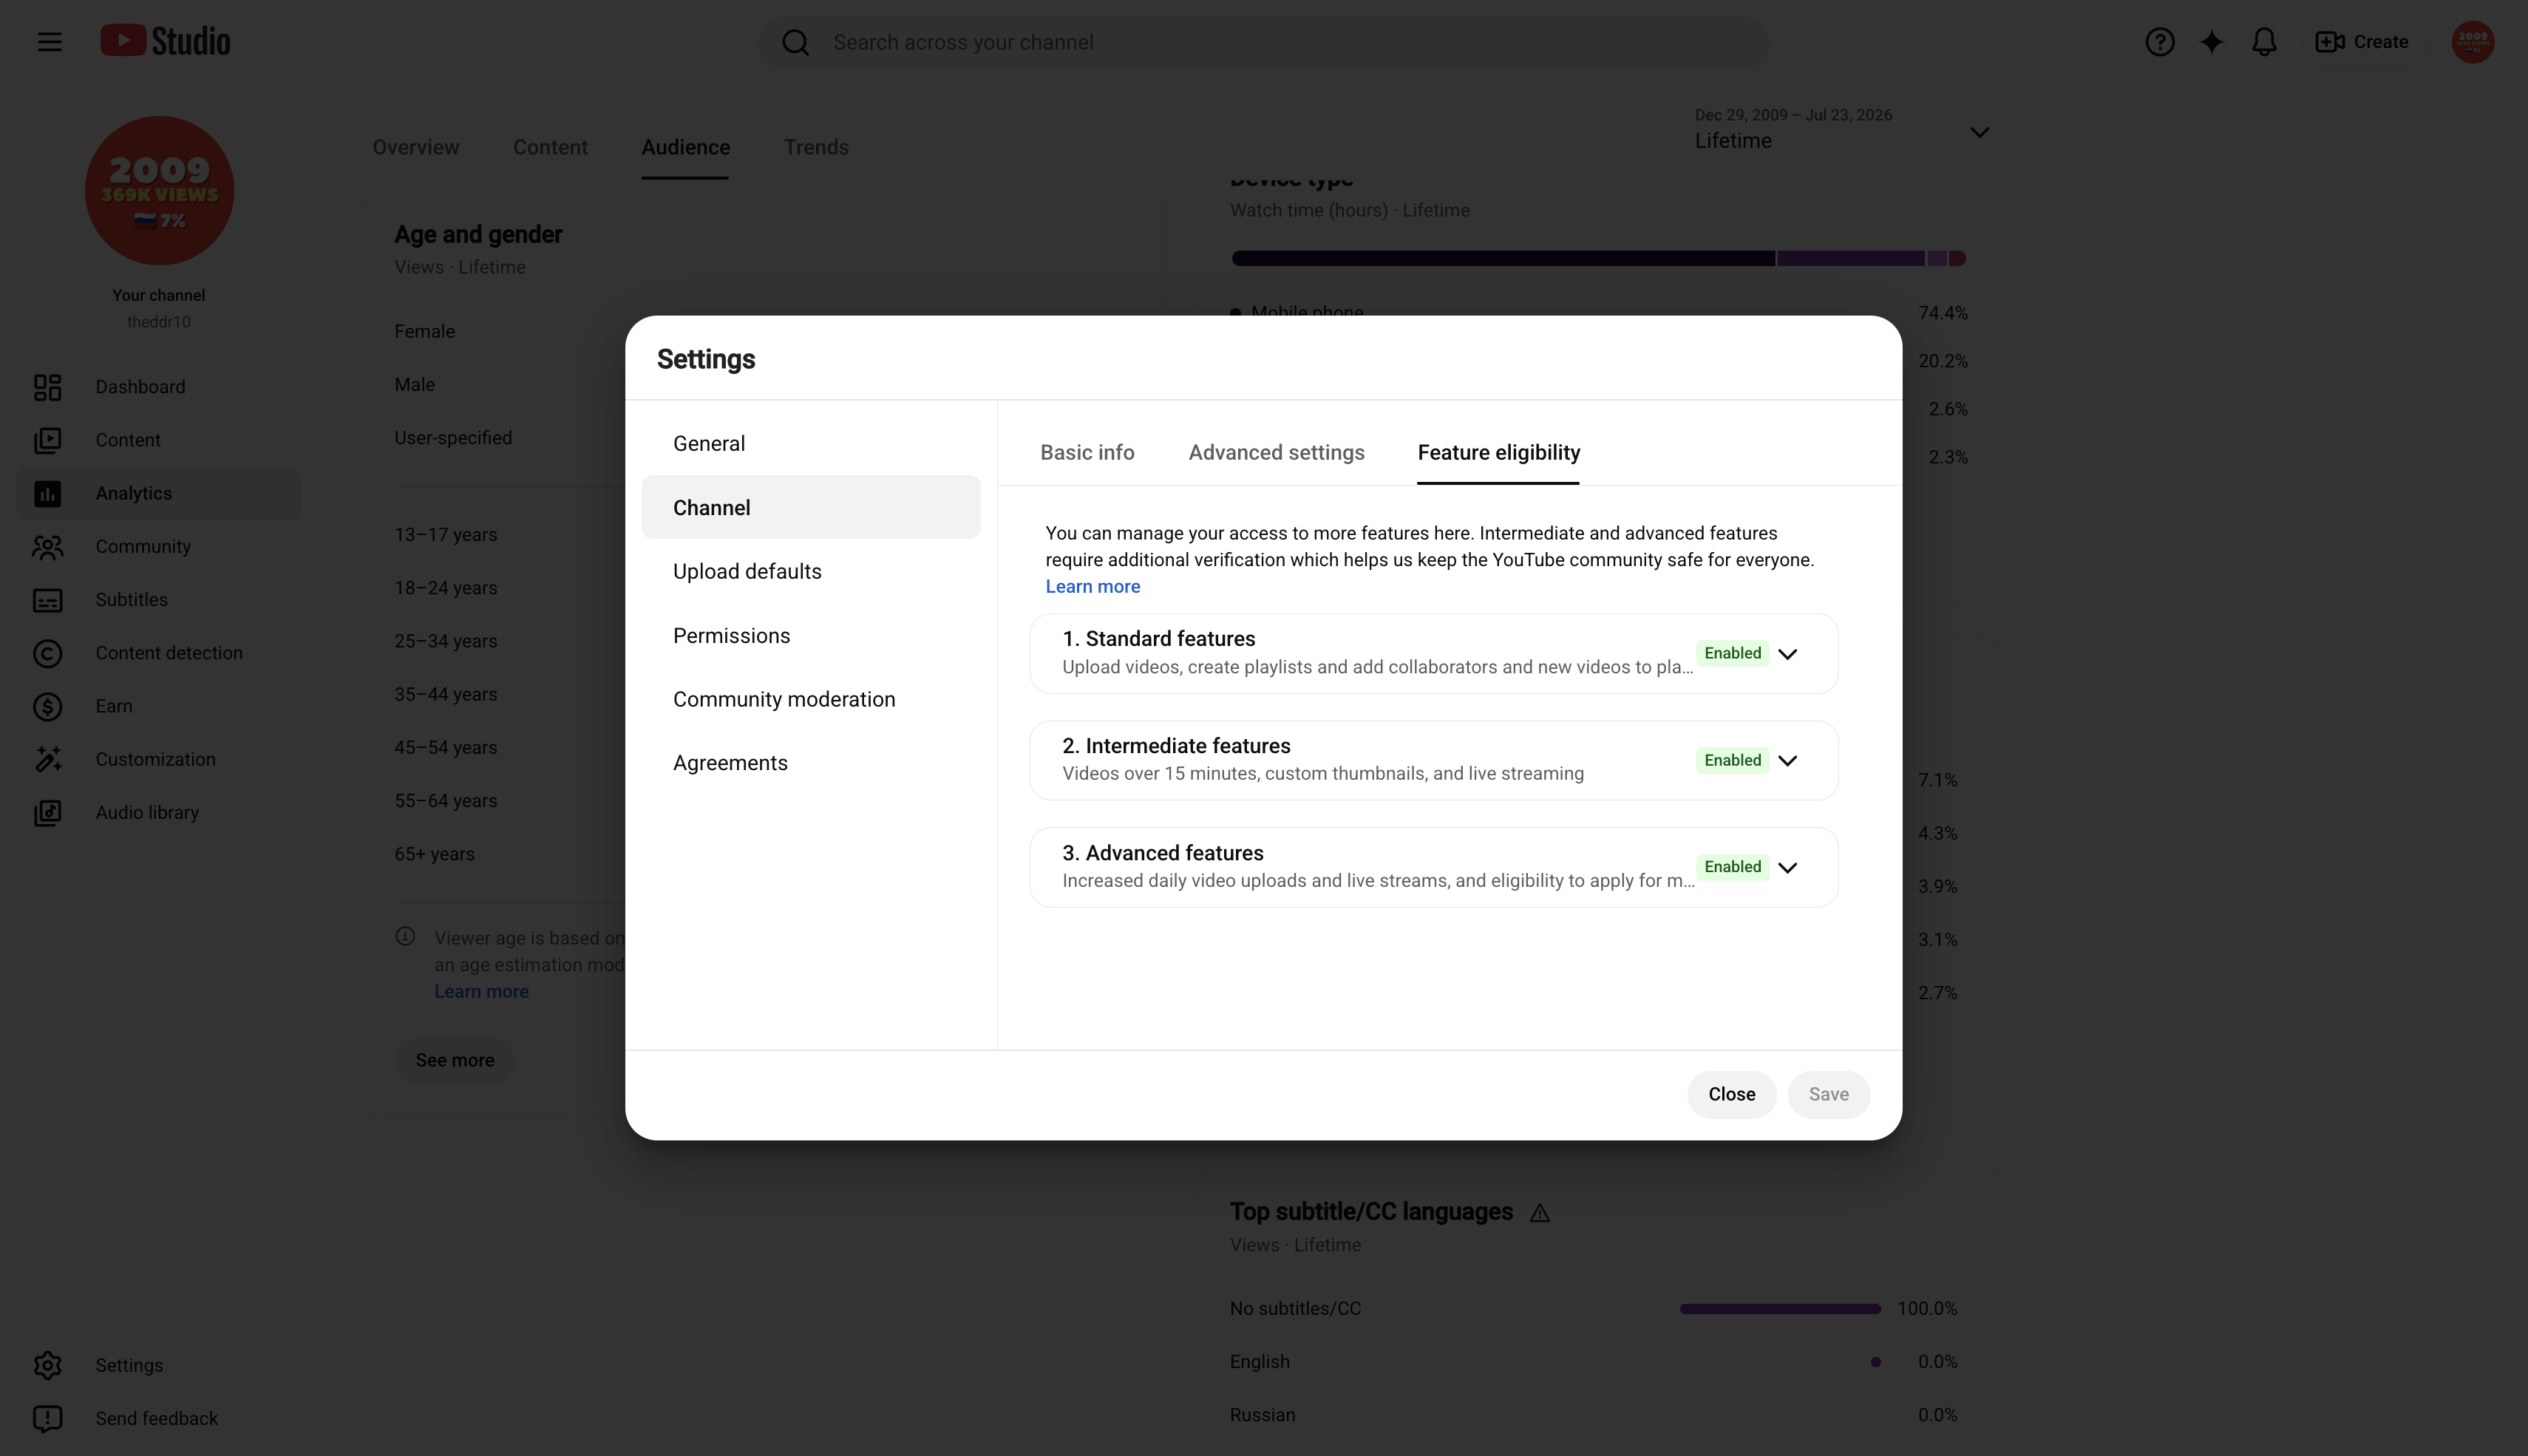Click the '2. Intermediate features' heading

pyautogui.click(x=1176, y=746)
